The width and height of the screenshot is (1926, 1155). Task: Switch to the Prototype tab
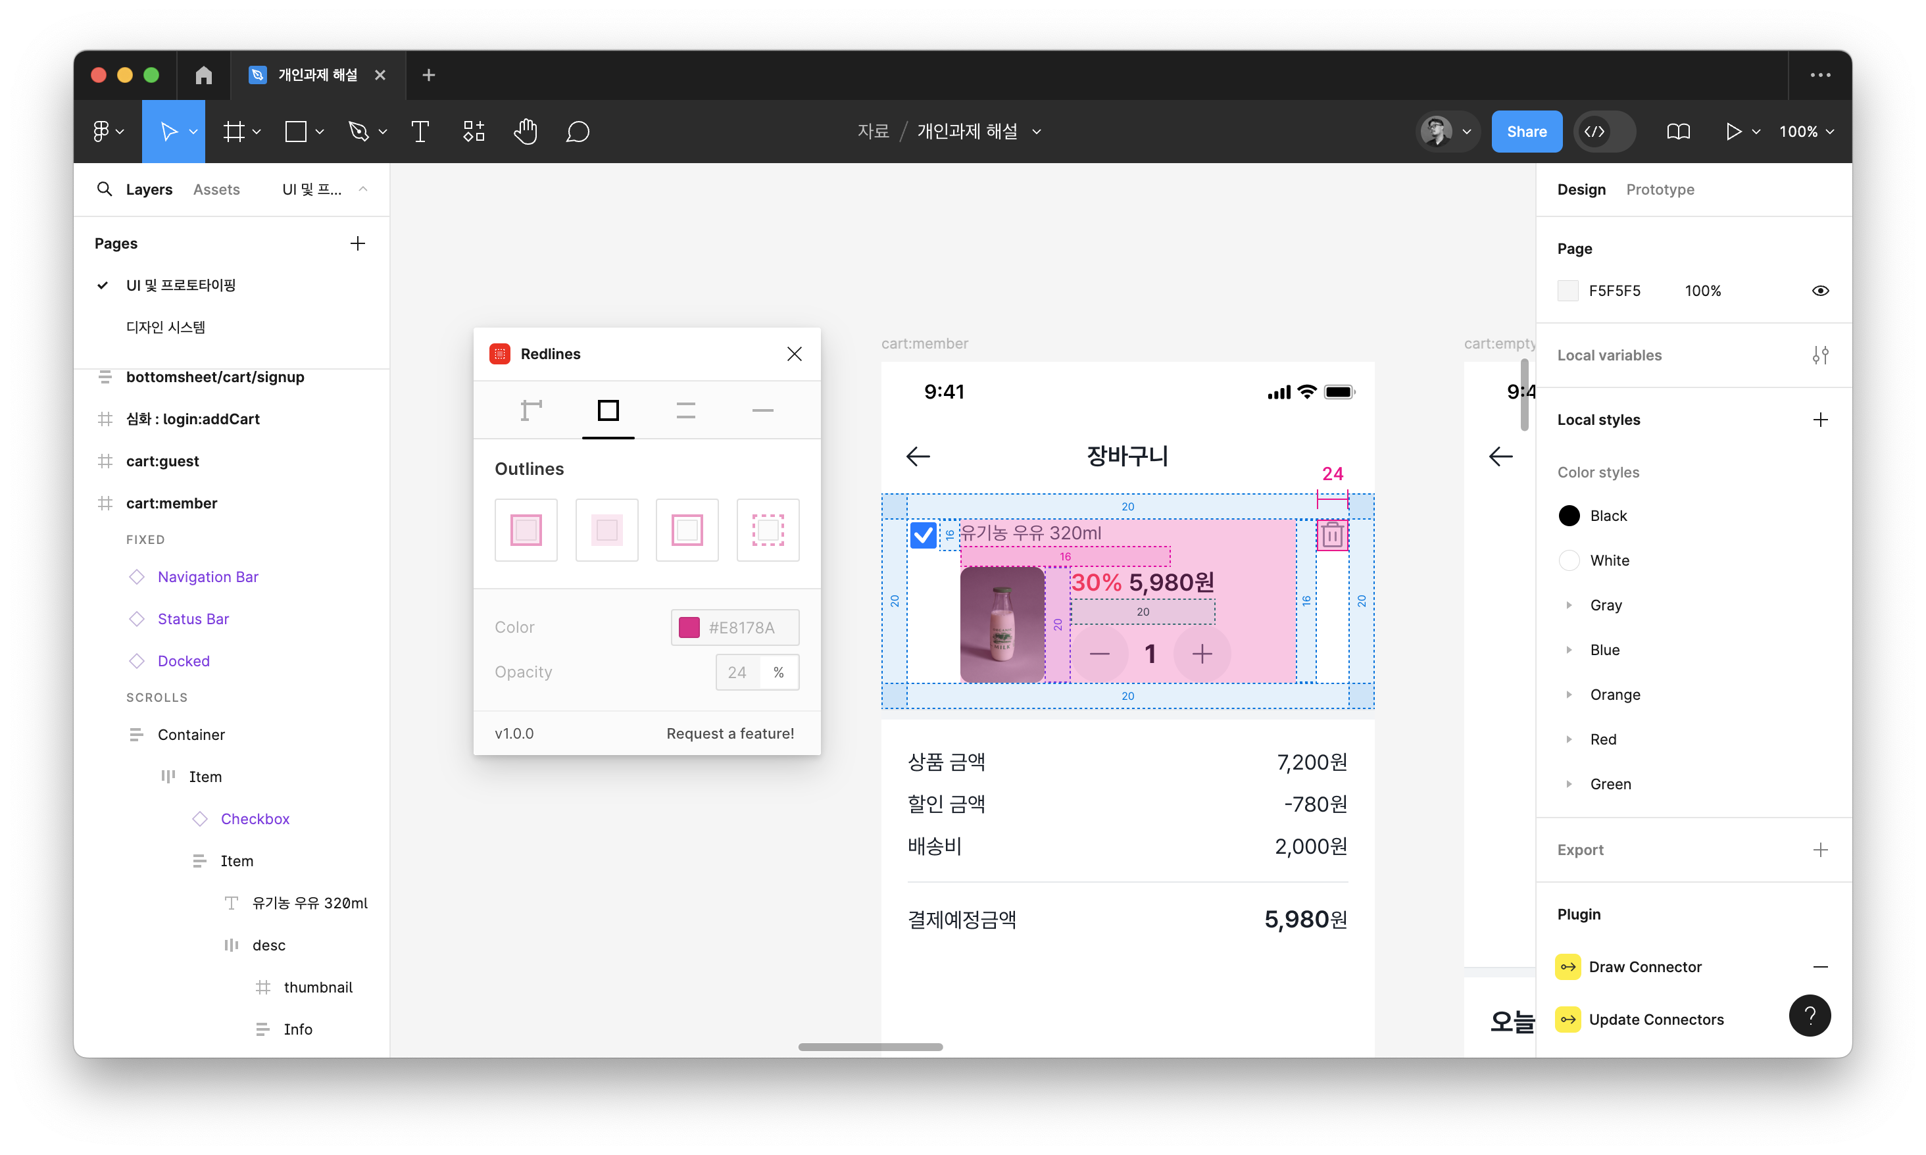[x=1660, y=189]
